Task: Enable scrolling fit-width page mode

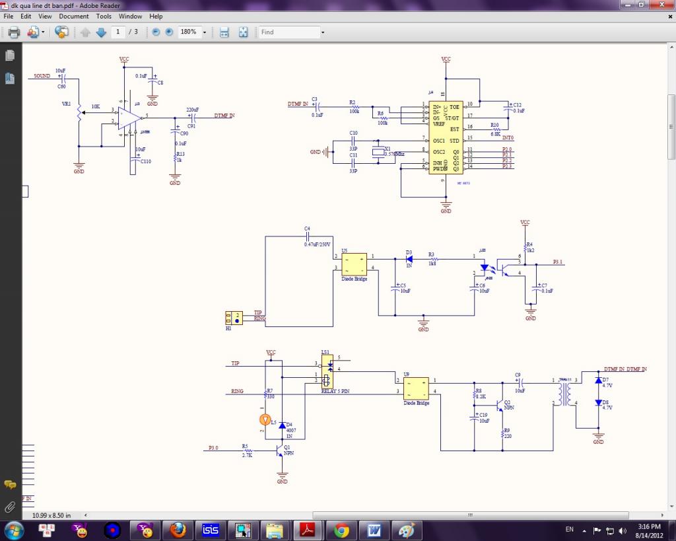Action: tap(224, 32)
